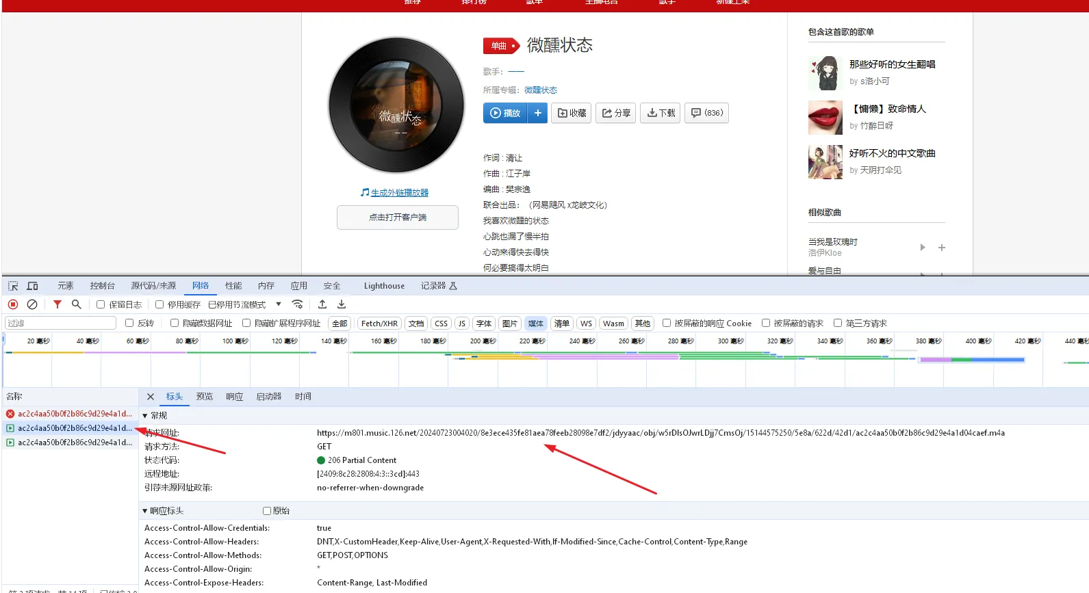Click 生成外链播放器 link
This screenshot has height=593, width=1089.
tap(400, 193)
